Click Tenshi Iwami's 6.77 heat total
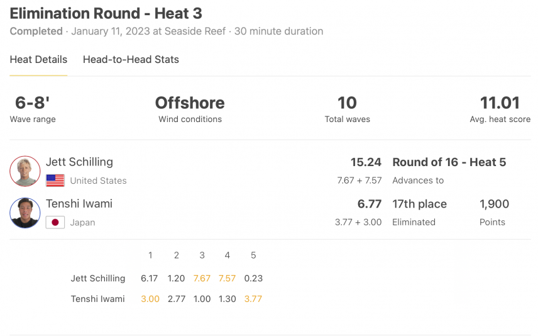Image resolution: width=538 pixels, height=336 pixels. click(370, 204)
